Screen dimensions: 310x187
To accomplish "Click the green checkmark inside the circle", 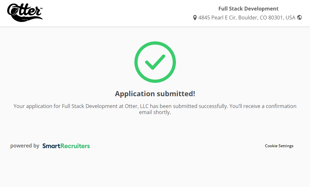I will 155,62.
